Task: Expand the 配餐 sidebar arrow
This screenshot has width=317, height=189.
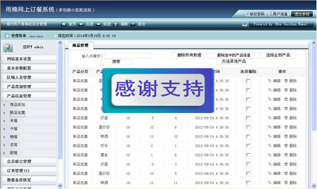Action: pyautogui.click(x=4, y=153)
